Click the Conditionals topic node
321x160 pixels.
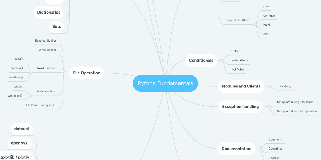[201, 60]
